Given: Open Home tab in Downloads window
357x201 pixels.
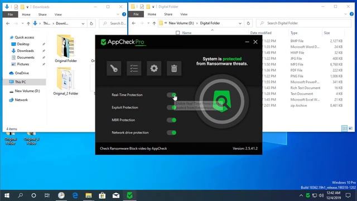Looking at the screenshot, I should 26,15.
